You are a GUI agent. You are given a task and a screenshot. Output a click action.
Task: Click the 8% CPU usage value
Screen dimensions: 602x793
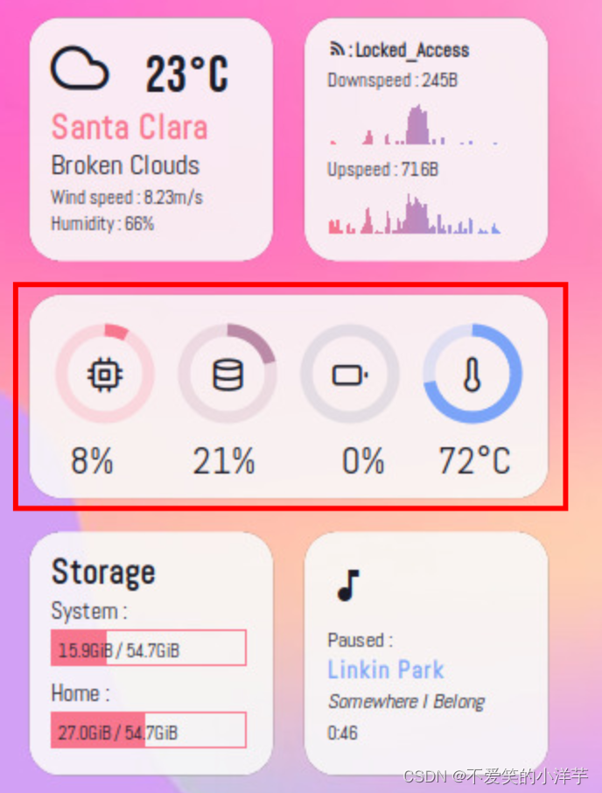tap(93, 461)
